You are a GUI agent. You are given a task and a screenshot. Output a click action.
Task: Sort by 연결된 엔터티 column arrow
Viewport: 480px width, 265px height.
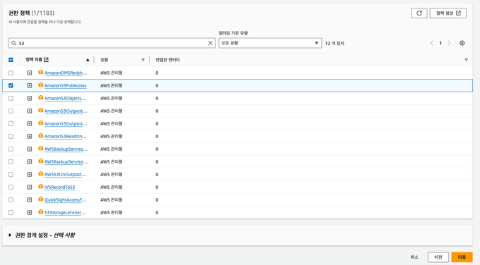coord(466,60)
